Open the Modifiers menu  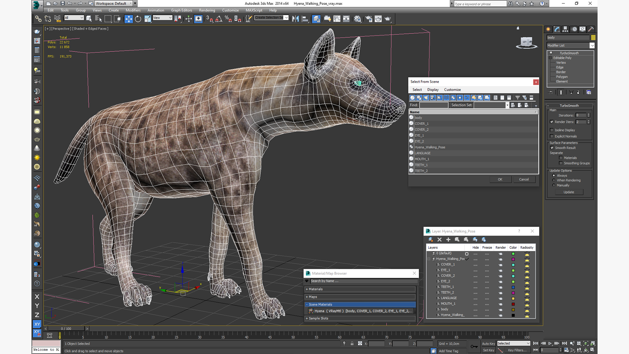click(x=133, y=10)
